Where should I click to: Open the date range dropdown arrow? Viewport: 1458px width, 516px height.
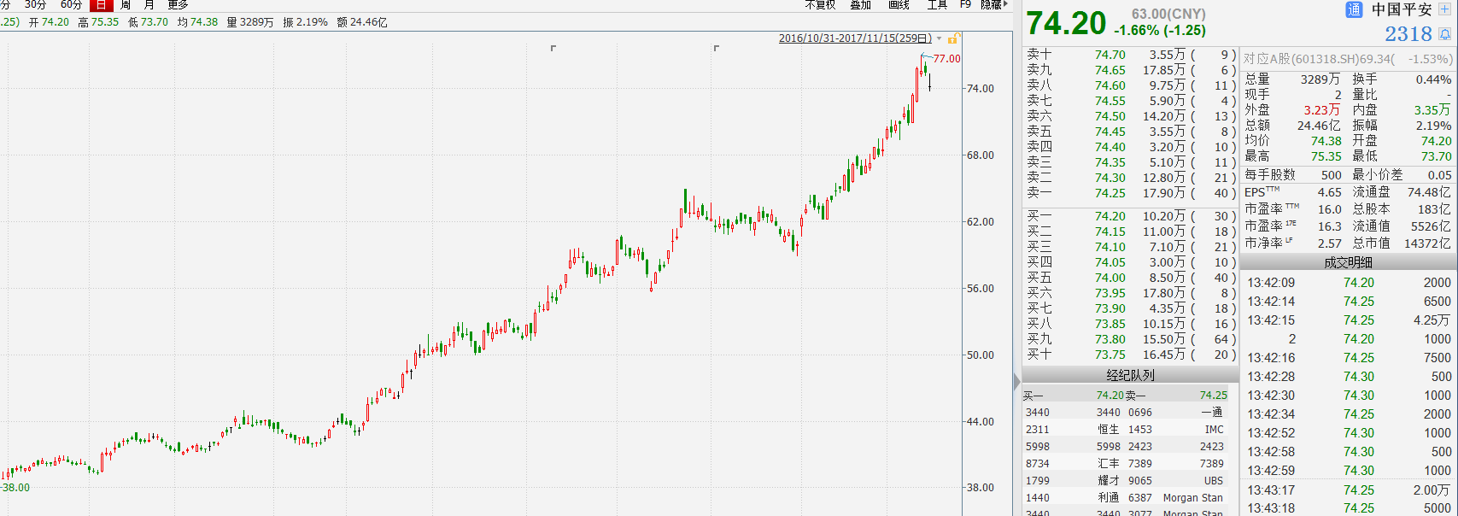point(940,38)
